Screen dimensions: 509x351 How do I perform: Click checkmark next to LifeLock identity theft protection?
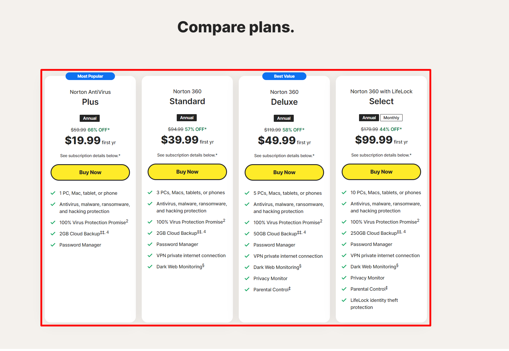pos(344,300)
